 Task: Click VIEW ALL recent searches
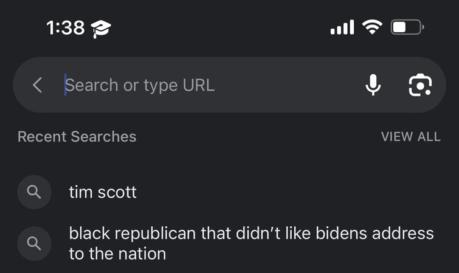tap(411, 137)
